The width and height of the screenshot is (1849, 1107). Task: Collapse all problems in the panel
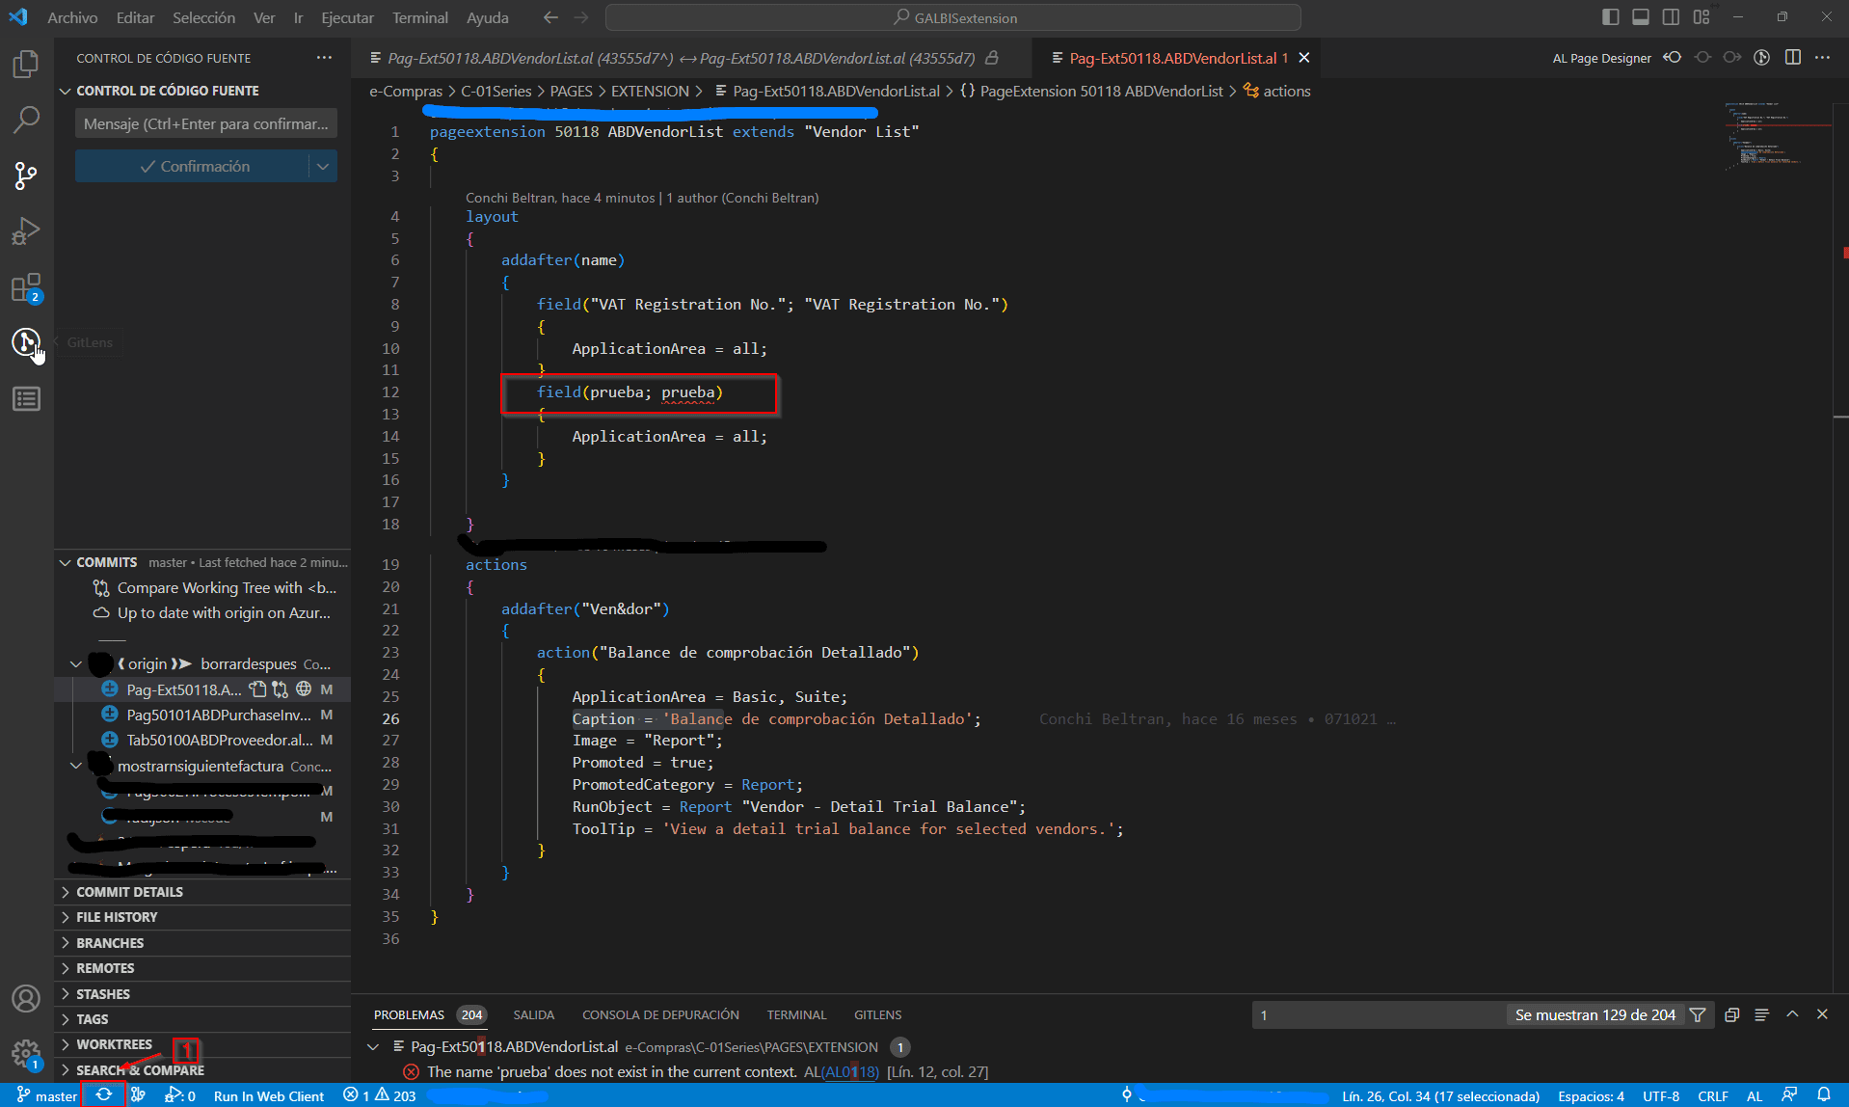(1732, 1014)
